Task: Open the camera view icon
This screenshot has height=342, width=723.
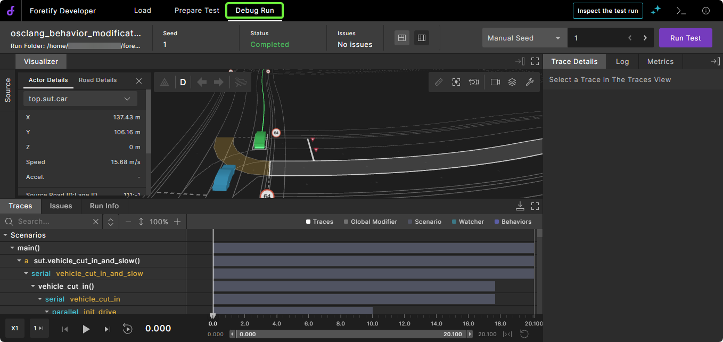Action: coord(495,82)
